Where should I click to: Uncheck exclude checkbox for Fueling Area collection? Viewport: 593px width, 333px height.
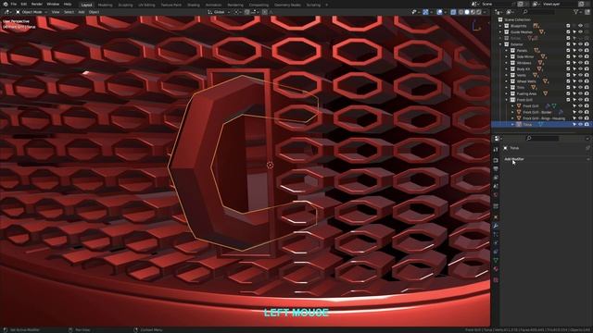(x=568, y=93)
